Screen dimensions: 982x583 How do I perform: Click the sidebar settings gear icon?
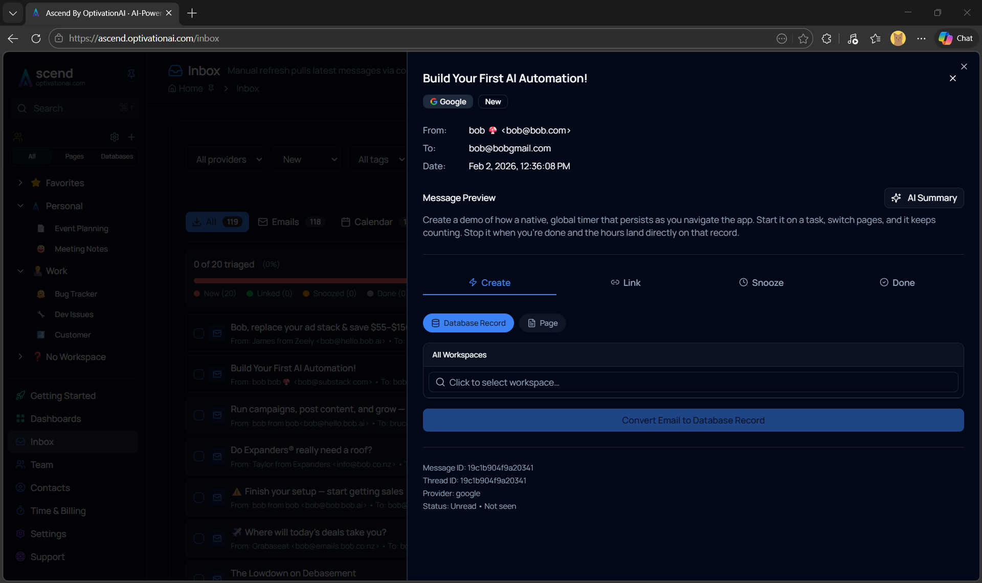115,137
